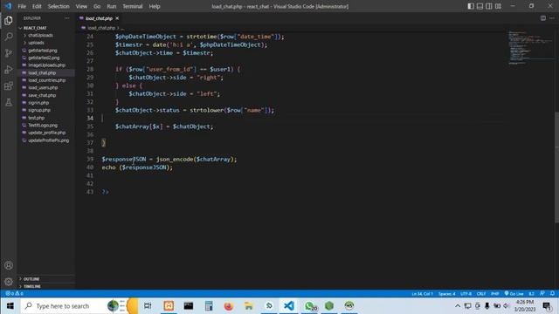The height and width of the screenshot is (314, 559).
Task: Open load_countries.php file
Action: click(x=46, y=80)
